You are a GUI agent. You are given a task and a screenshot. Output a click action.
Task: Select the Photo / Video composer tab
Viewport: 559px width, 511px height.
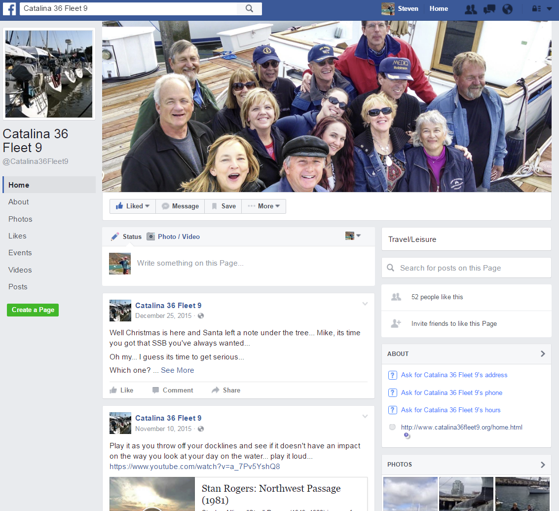173,236
